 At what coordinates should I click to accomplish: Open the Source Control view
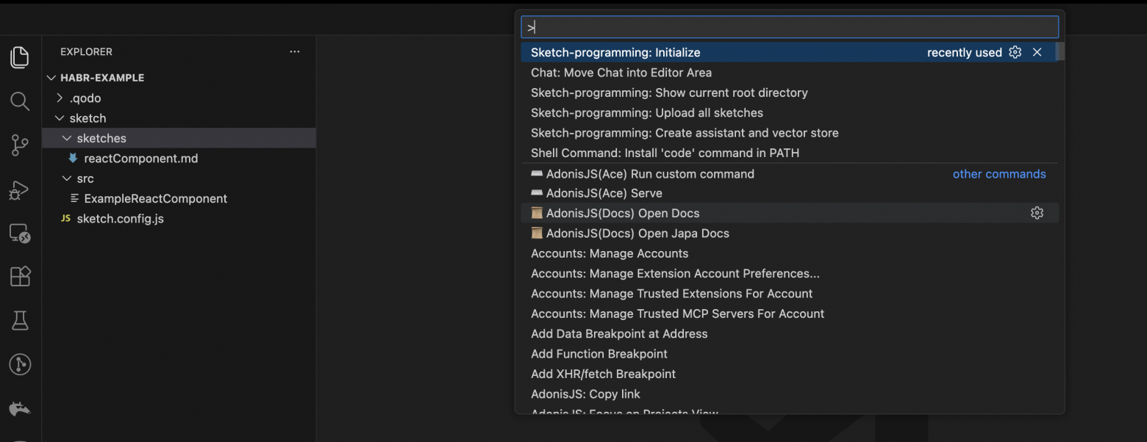[20, 145]
